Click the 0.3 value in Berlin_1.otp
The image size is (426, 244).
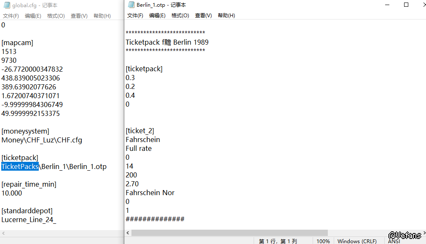tap(130, 78)
